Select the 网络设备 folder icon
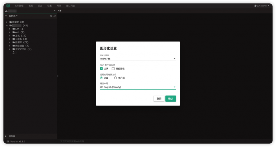The image size is (276, 147). (x=13, y=46)
